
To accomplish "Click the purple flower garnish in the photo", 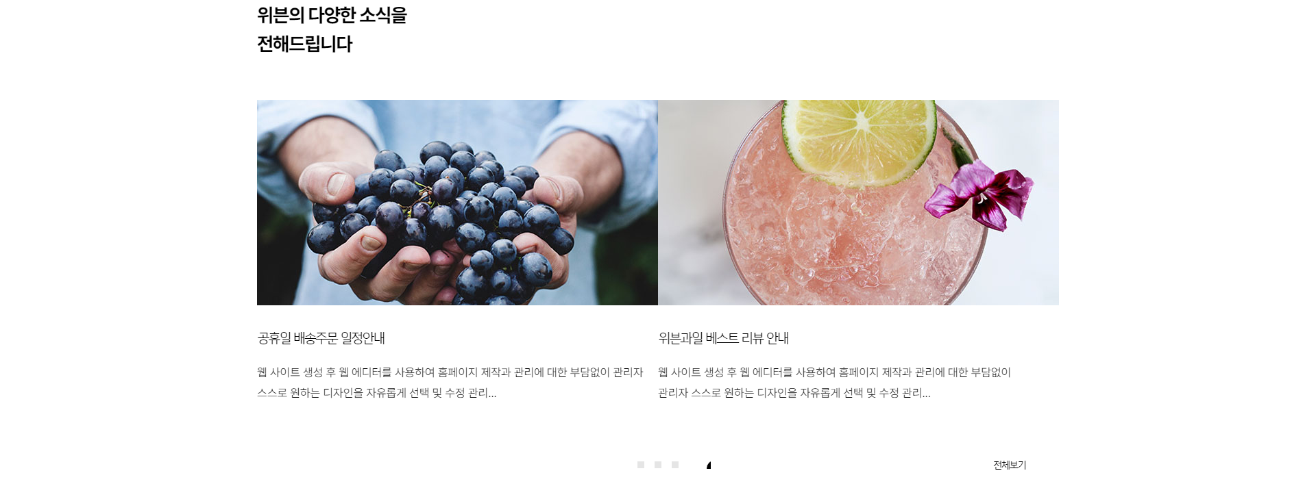I will pyautogui.click(x=979, y=195).
